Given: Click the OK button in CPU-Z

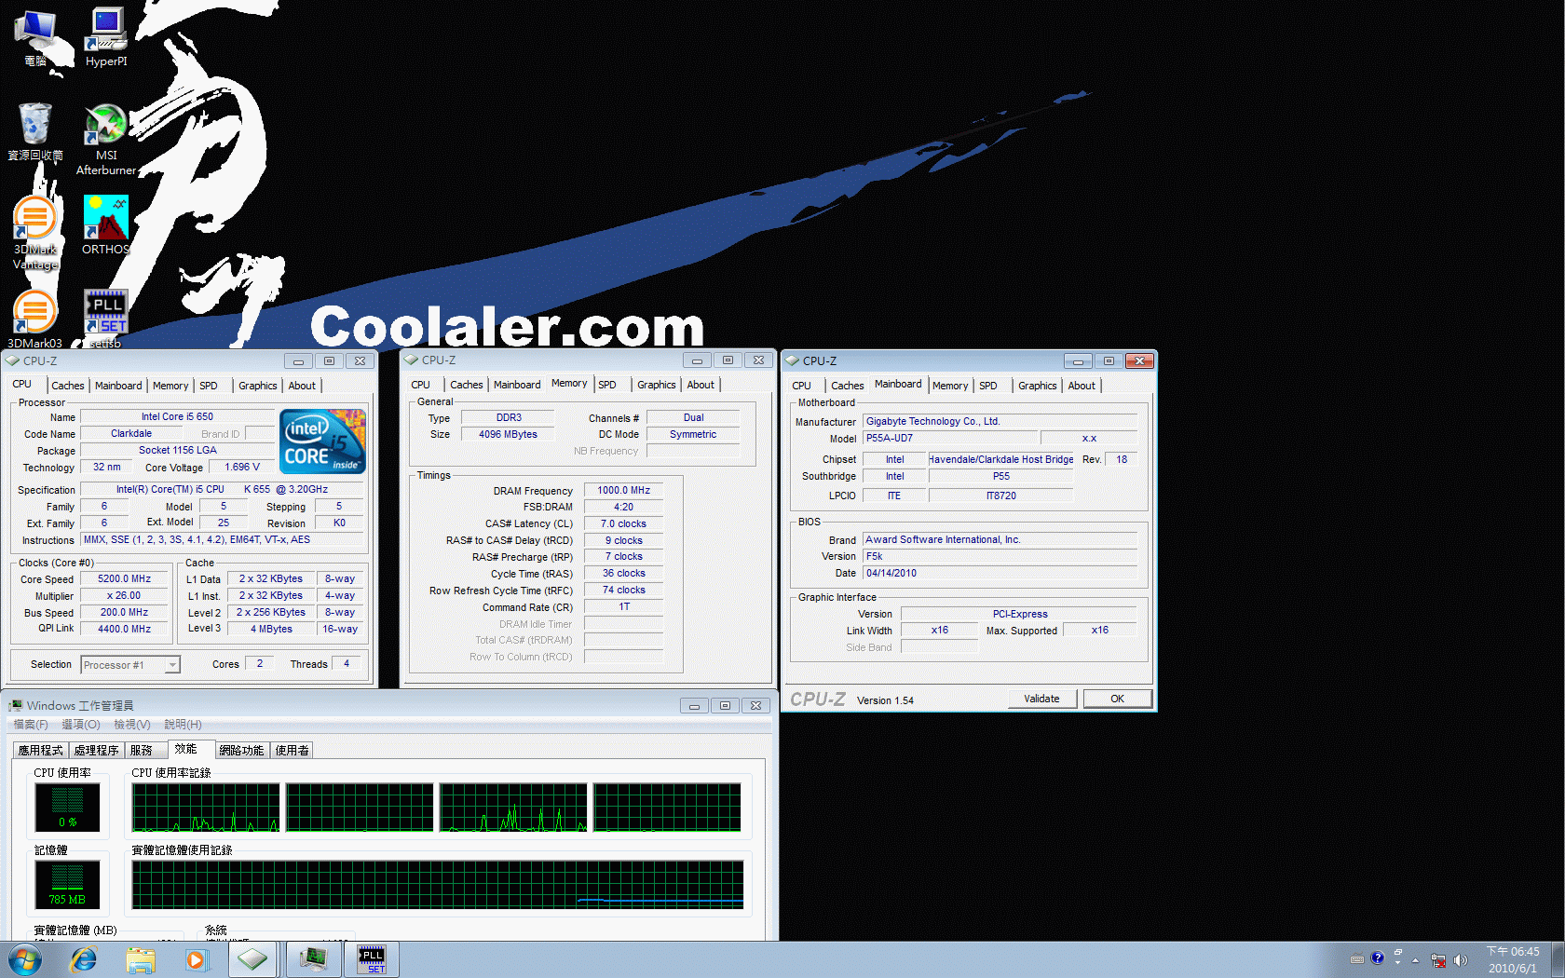Looking at the screenshot, I should click(1117, 699).
